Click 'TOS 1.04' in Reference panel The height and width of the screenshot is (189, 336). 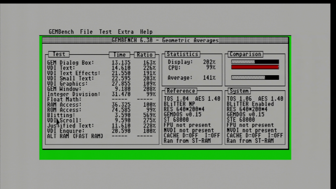click(176, 99)
